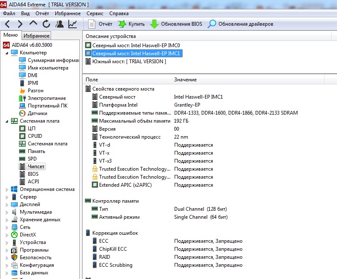The height and width of the screenshot is (279, 337).
Task: Open the Избранное menu
Action: pos(68,13)
